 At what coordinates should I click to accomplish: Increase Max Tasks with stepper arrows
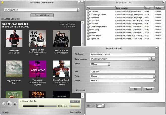(x=103, y=105)
